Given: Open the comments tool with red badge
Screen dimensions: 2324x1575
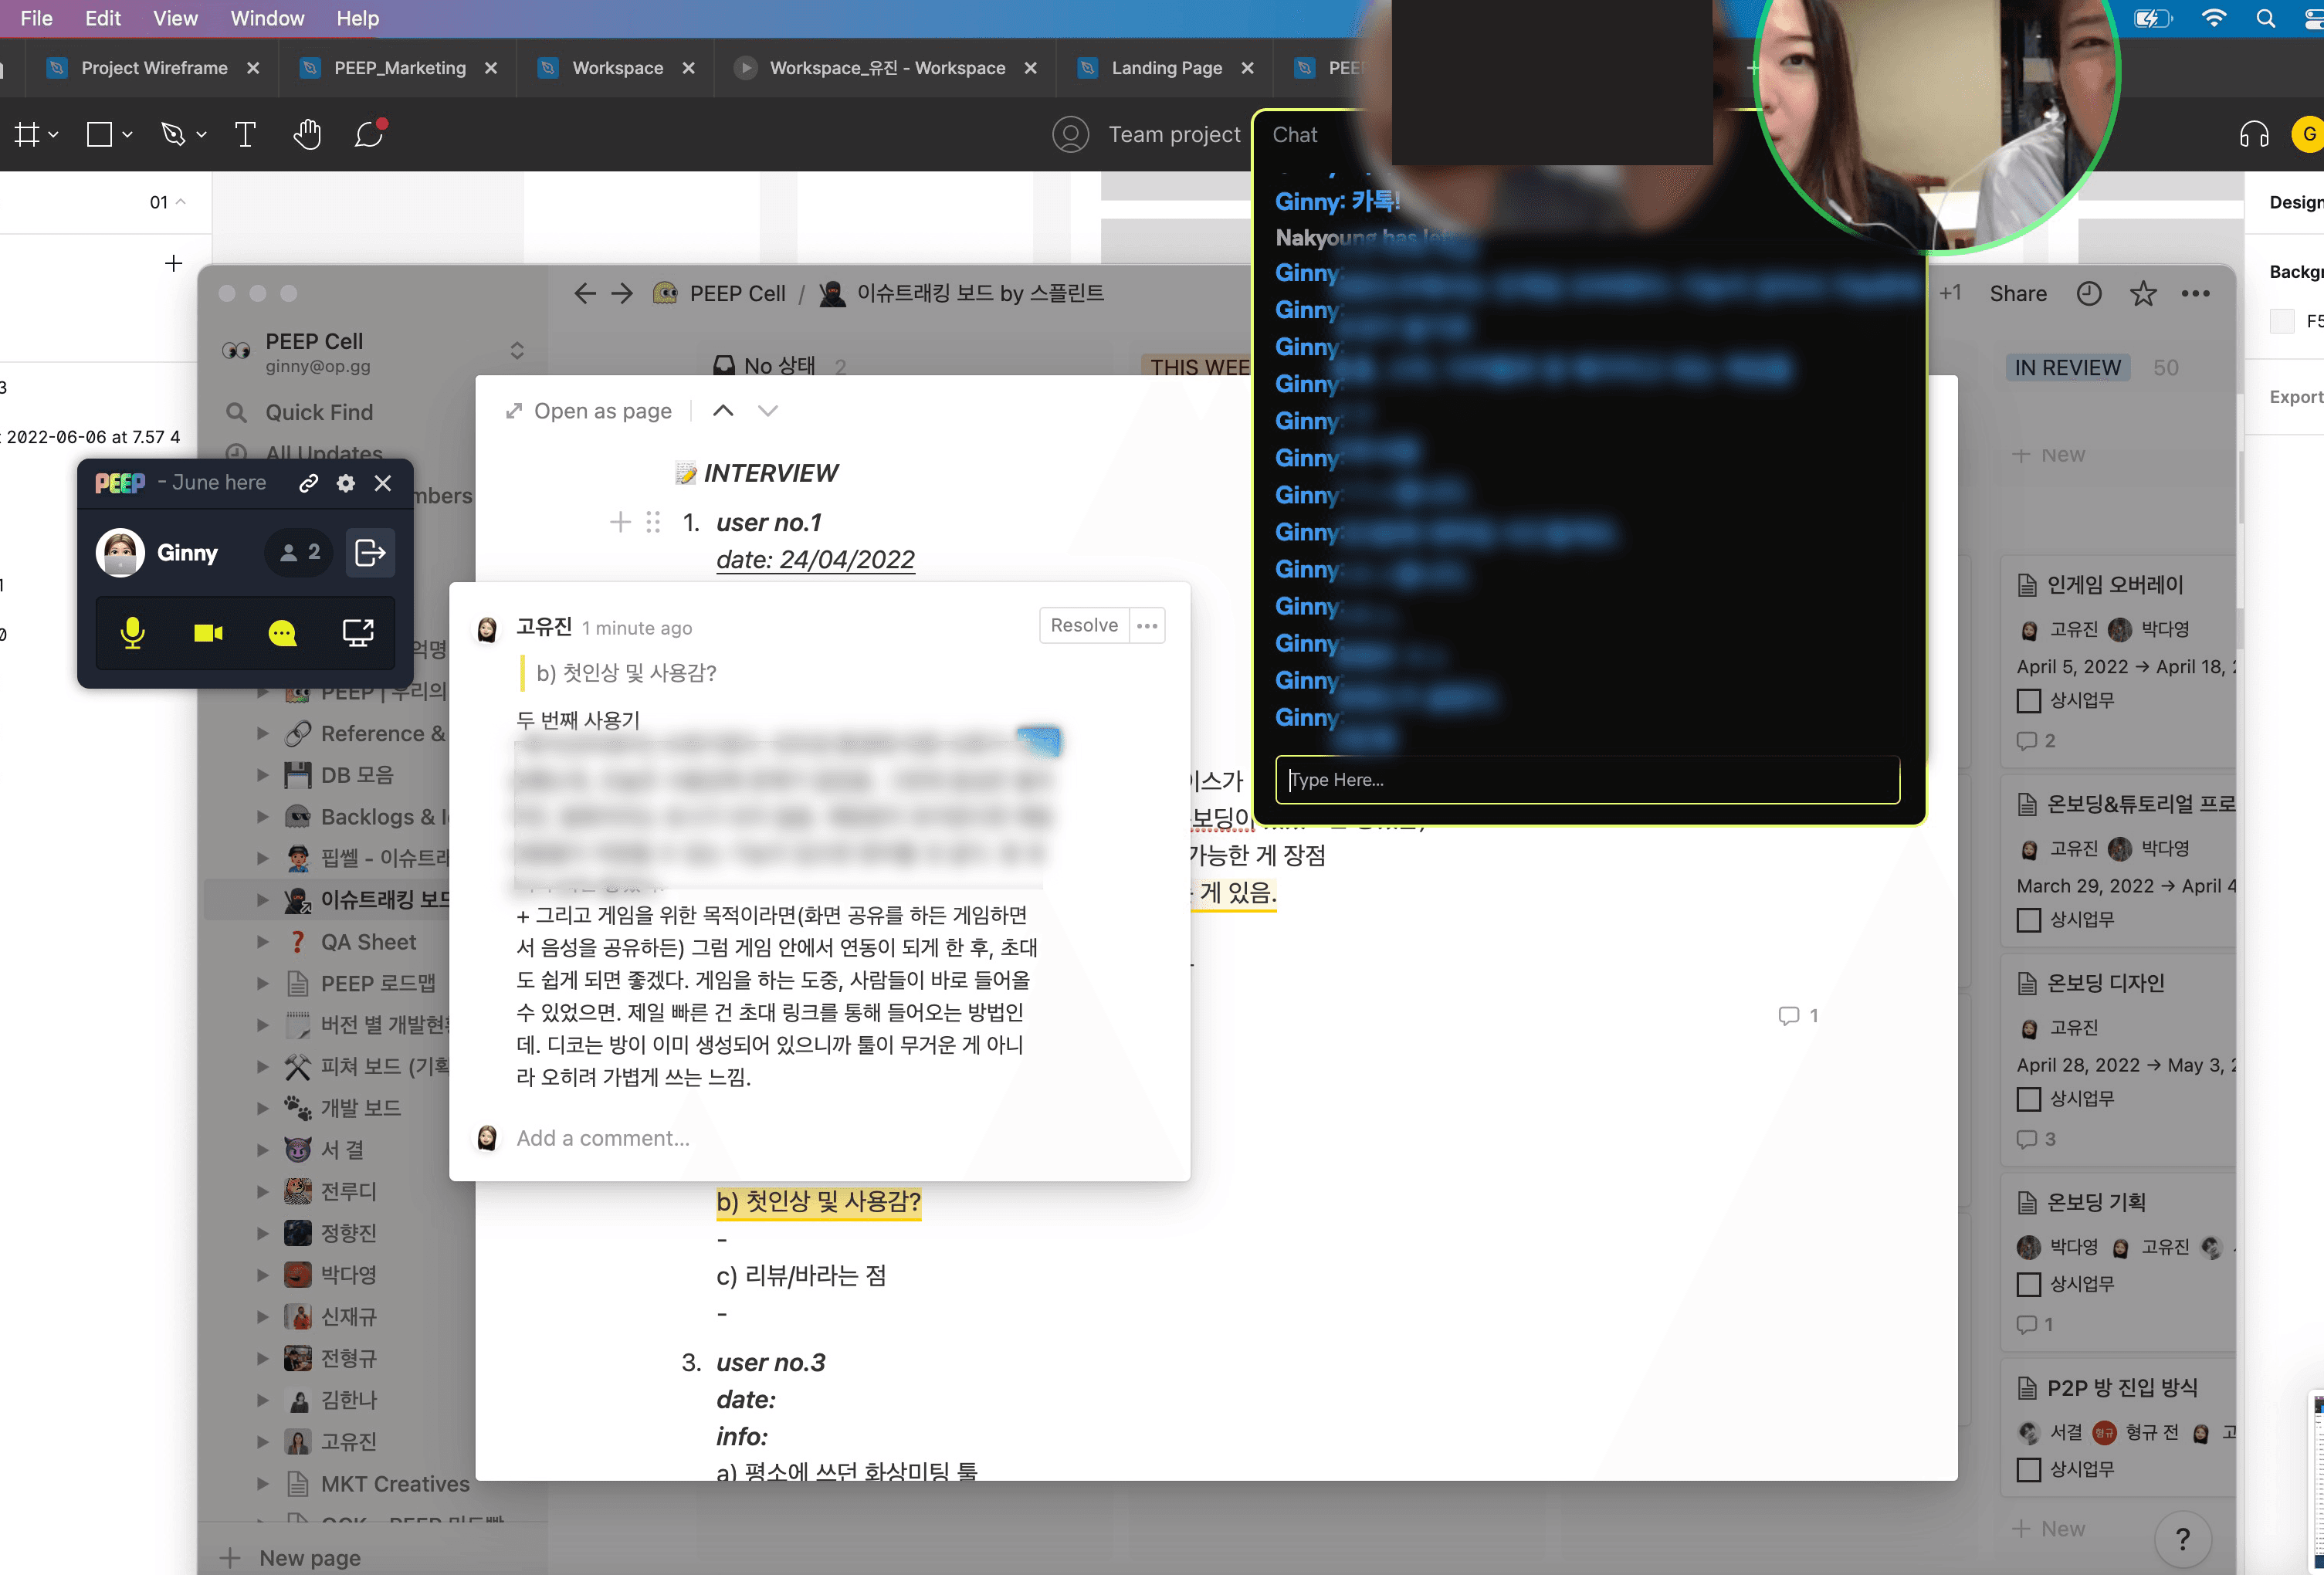Looking at the screenshot, I should tap(369, 134).
